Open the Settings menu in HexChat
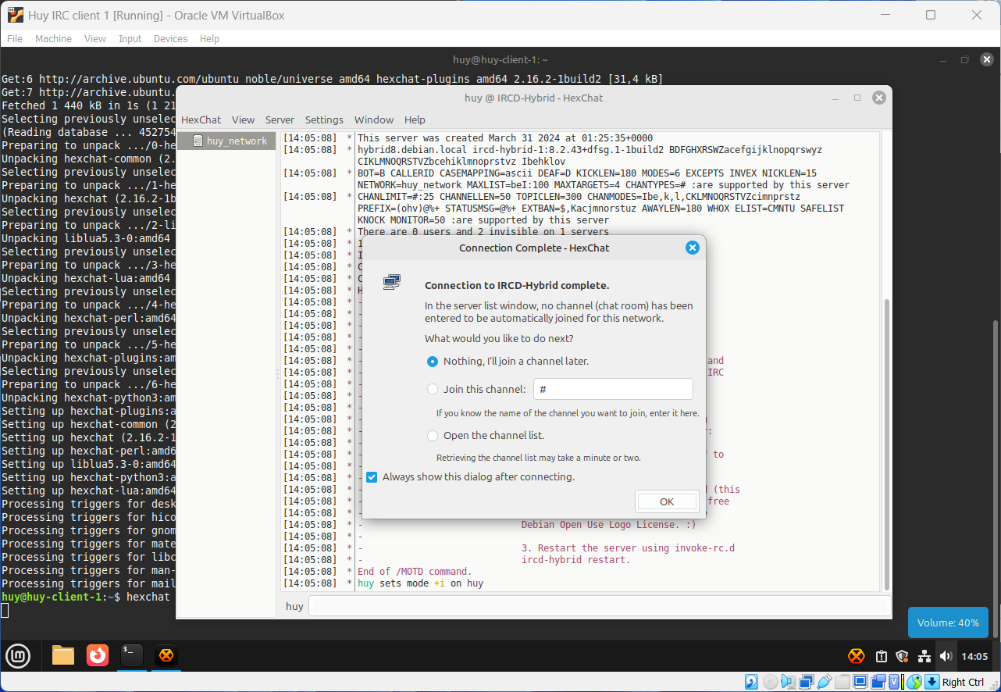This screenshot has height=692, width=1001. tap(324, 119)
